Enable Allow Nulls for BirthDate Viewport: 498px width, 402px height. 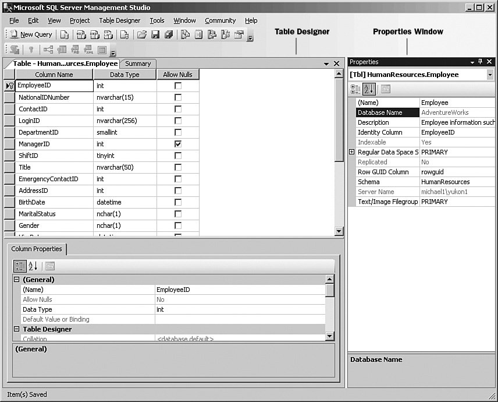coord(178,202)
